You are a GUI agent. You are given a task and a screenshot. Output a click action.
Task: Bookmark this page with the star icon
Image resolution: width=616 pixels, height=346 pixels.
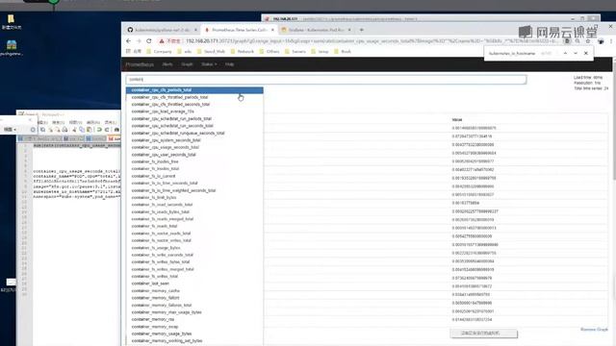pos(588,41)
